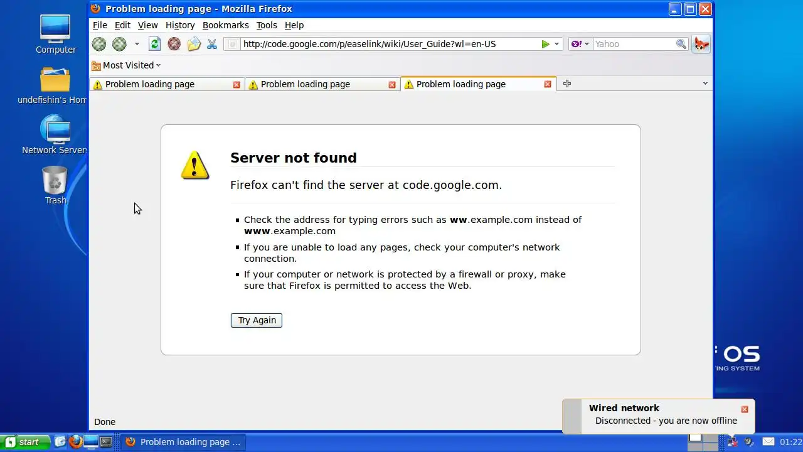The image size is (803, 452).
Task: Select the third Problem loading page tab
Action: coord(477,84)
